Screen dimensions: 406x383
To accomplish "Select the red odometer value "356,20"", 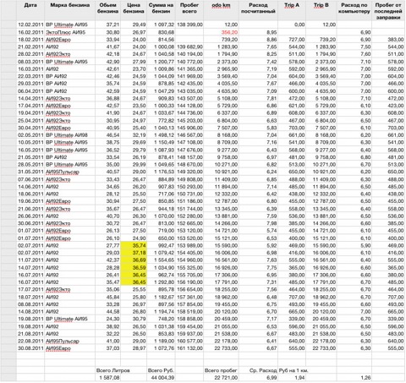I will 222,32.
